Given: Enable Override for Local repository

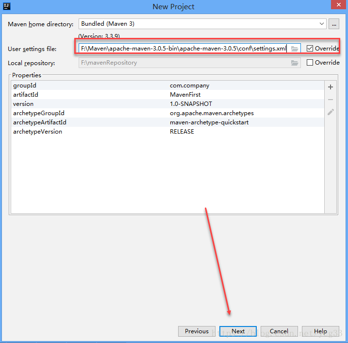Looking at the screenshot, I should point(310,62).
